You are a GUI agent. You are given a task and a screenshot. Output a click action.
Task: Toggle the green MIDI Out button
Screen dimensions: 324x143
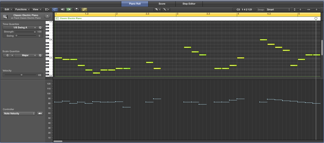69,9
